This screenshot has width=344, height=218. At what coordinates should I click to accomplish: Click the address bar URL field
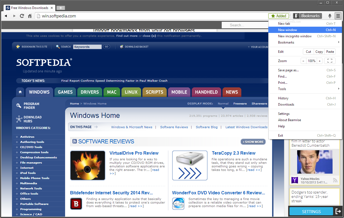coord(151,16)
